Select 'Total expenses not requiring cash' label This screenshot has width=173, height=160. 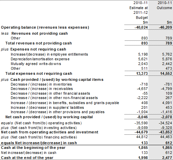point(39,73)
